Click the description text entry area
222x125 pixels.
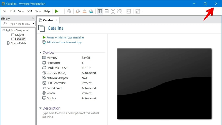point(71,115)
